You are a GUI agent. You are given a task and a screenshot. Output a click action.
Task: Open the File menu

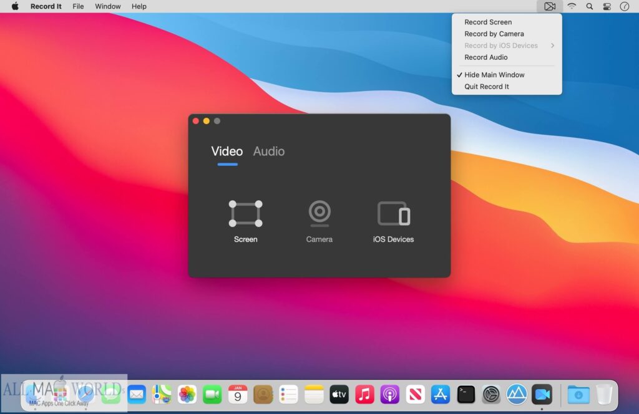(78, 6)
